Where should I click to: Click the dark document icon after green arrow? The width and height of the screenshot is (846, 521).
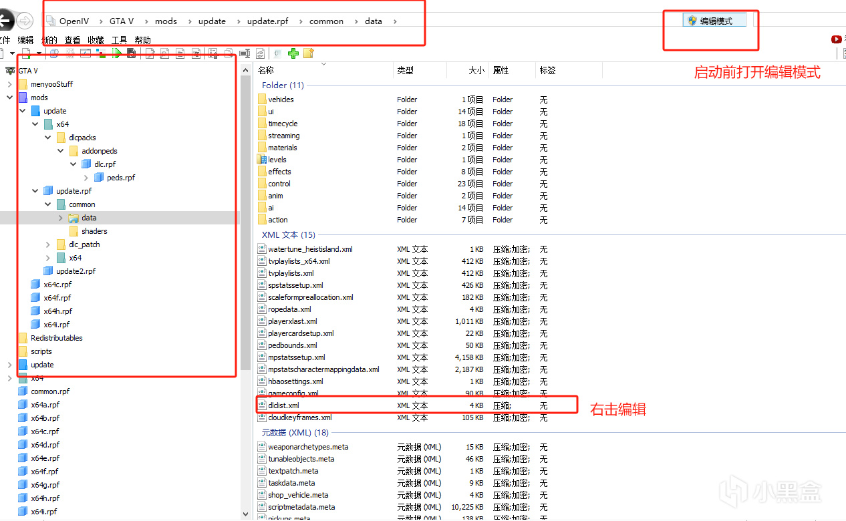coord(131,53)
